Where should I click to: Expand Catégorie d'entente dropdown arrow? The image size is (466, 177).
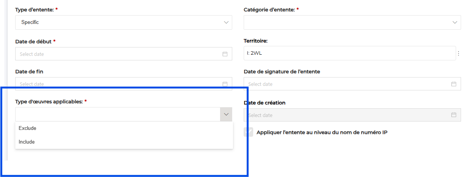click(x=455, y=22)
